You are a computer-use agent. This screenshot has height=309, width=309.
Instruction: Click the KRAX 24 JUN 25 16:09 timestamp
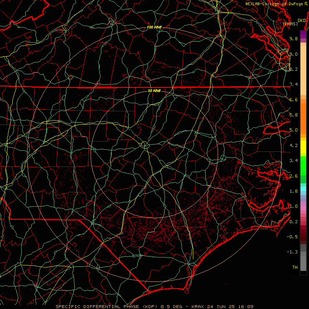click(222, 307)
